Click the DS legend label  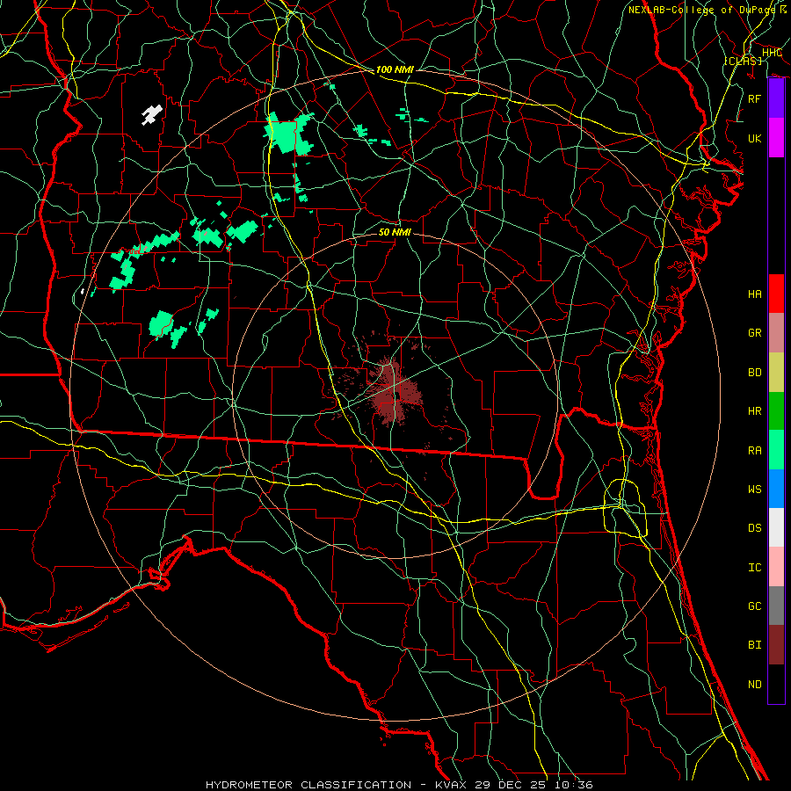tap(754, 528)
